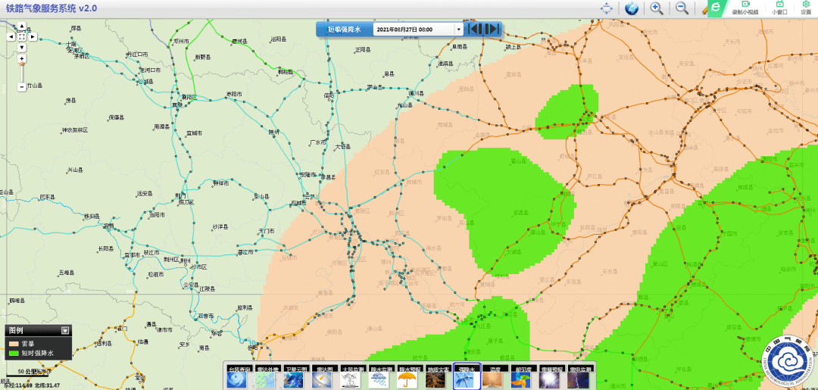This screenshot has width=818, height=390.
Task: Select the zoom in magnifier tool
Action: (657, 8)
